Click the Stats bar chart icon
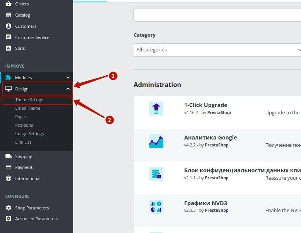Viewport: 301px width, 233px height. (9, 48)
